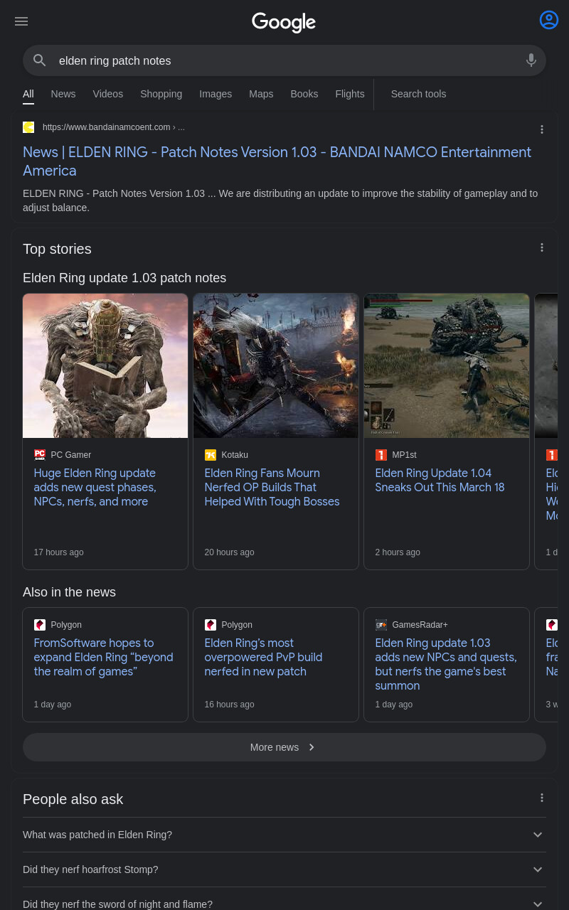Click chevron arrow on More news
Viewport: 569px width, 910px height.
[312, 747]
